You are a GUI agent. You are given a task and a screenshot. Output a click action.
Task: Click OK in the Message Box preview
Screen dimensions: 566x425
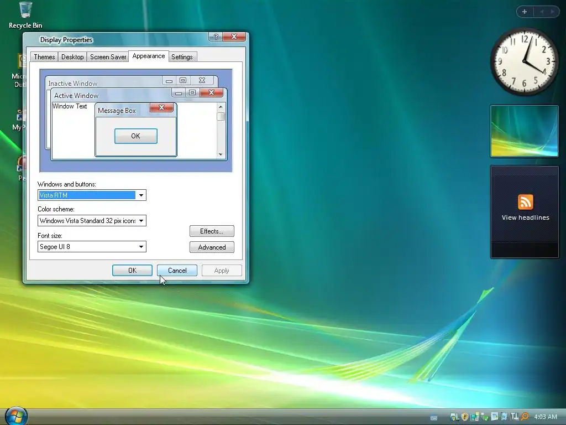pyautogui.click(x=136, y=136)
